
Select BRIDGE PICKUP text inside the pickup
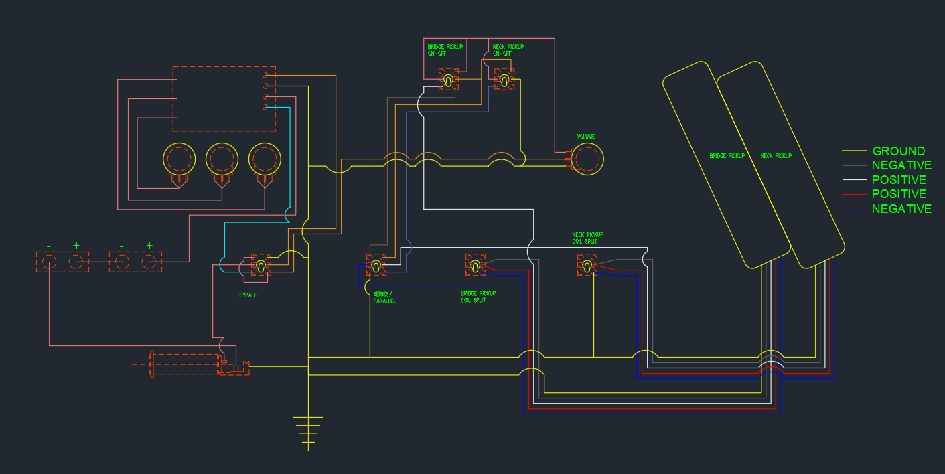(x=727, y=156)
